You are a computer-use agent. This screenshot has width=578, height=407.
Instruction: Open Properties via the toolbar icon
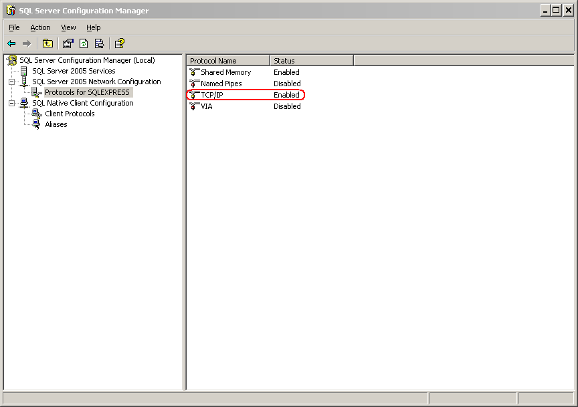(x=68, y=44)
